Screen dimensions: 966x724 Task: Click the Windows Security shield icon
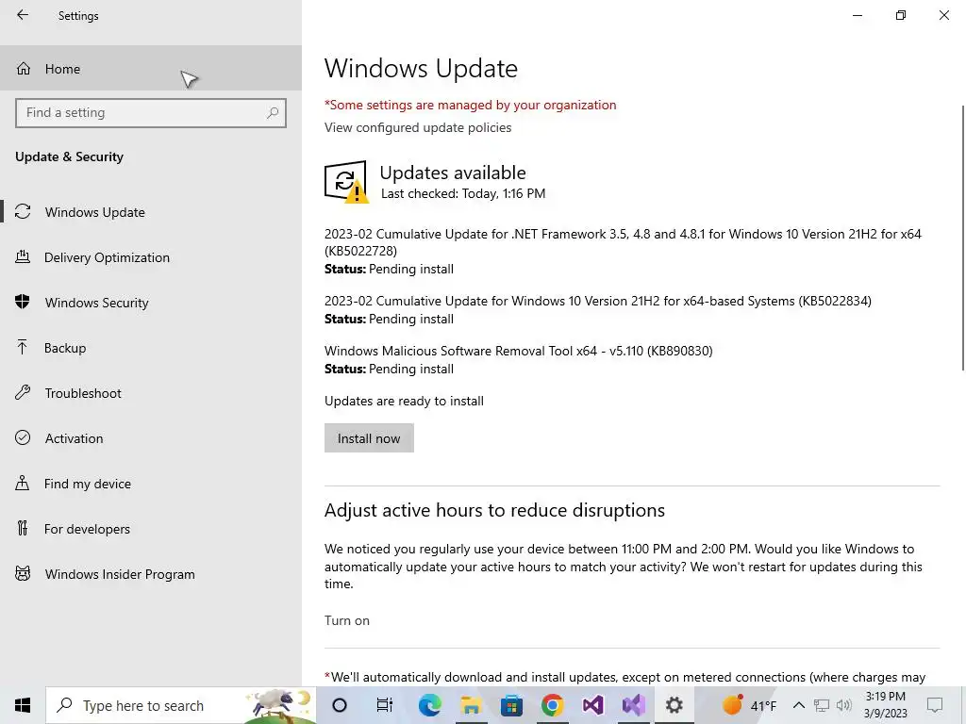[x=23, y=302]
